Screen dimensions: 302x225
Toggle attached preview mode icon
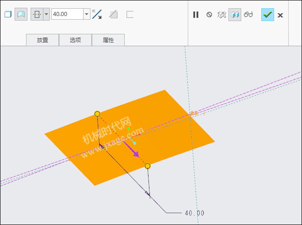235,15
